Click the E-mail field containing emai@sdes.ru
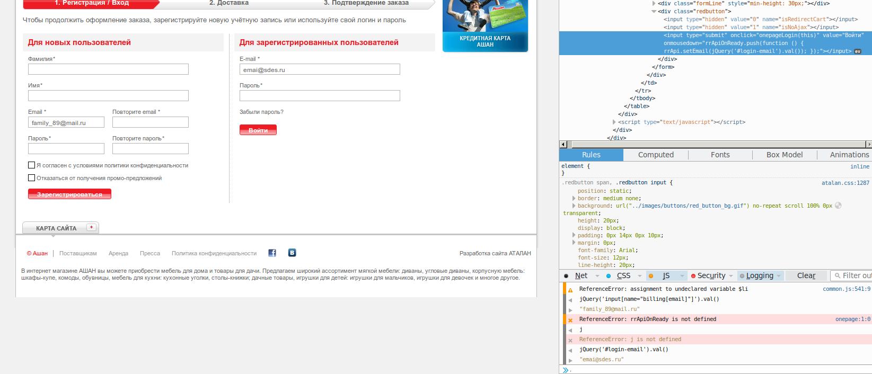 coord(320,69)
